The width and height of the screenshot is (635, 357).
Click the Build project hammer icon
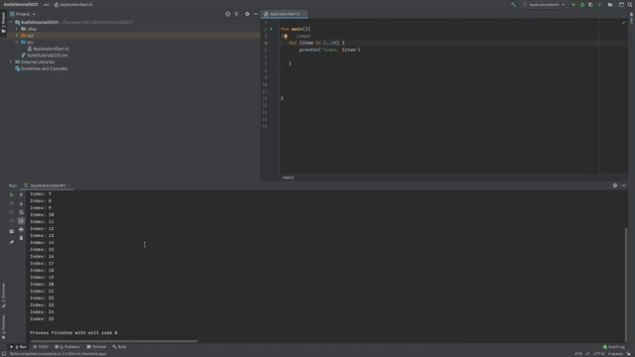pyautogui.click(x=514, y=4)
